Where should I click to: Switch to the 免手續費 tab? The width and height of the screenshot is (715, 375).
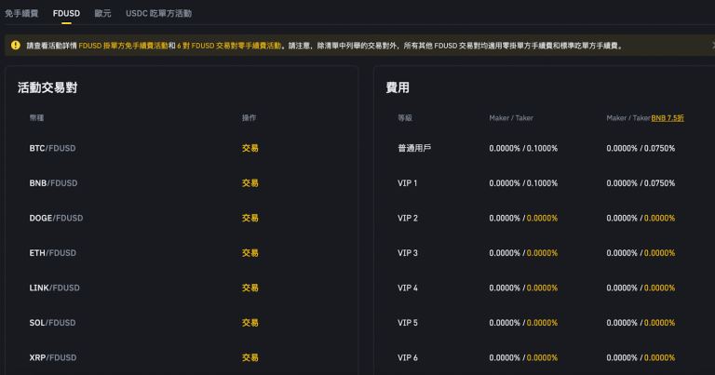tap(21, 13)
